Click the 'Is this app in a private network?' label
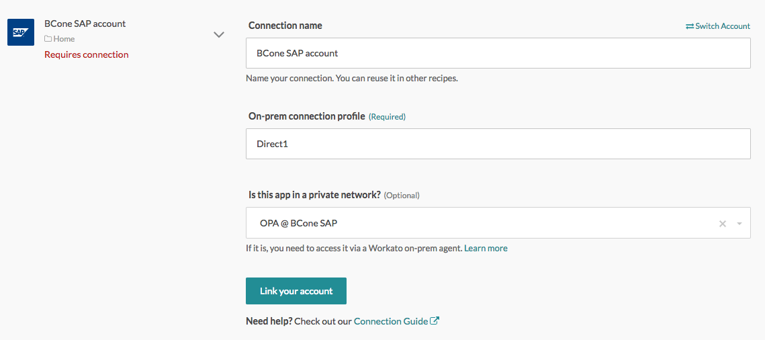The width and height of the screenshot is (765, 340). point(315,195)
